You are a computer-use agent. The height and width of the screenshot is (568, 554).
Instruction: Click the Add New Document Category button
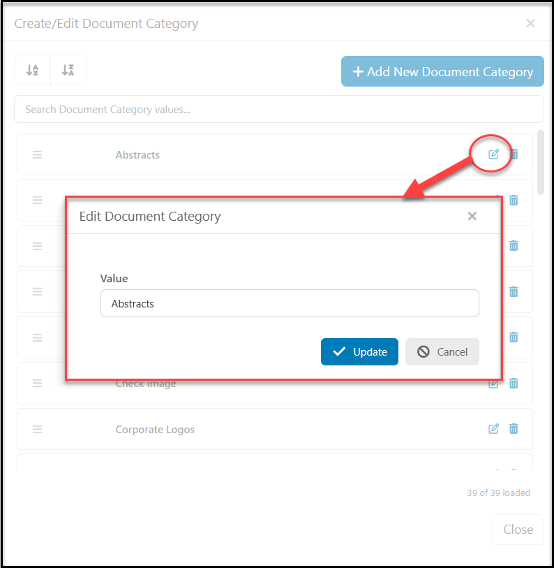442,71
